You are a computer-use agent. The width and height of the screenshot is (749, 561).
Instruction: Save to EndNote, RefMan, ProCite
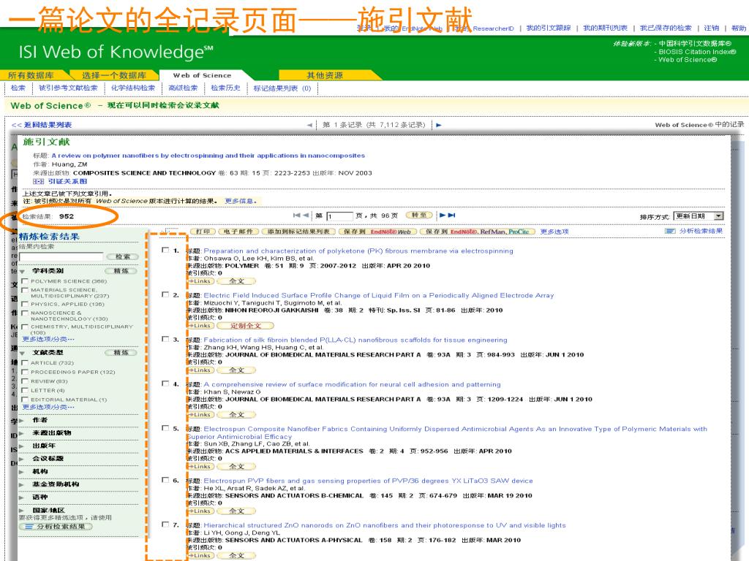pos(478,232)
